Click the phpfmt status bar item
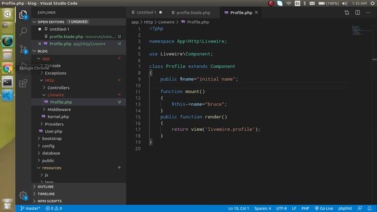The image size is (377, 212). pos(345,208)
